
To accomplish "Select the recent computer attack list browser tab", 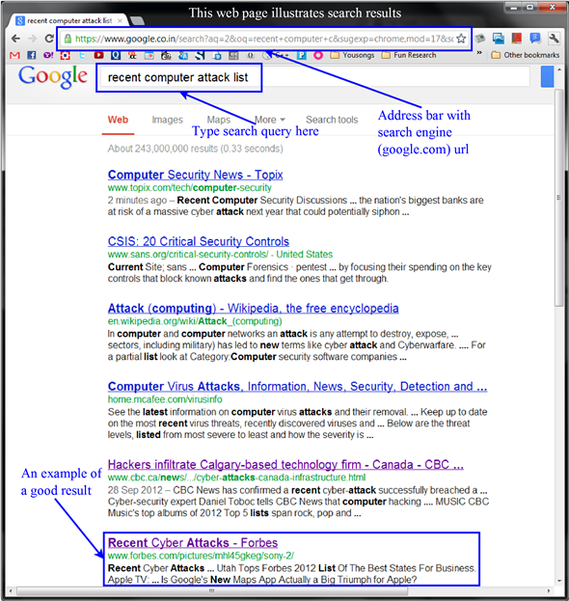I will click(x=69, y=20).
